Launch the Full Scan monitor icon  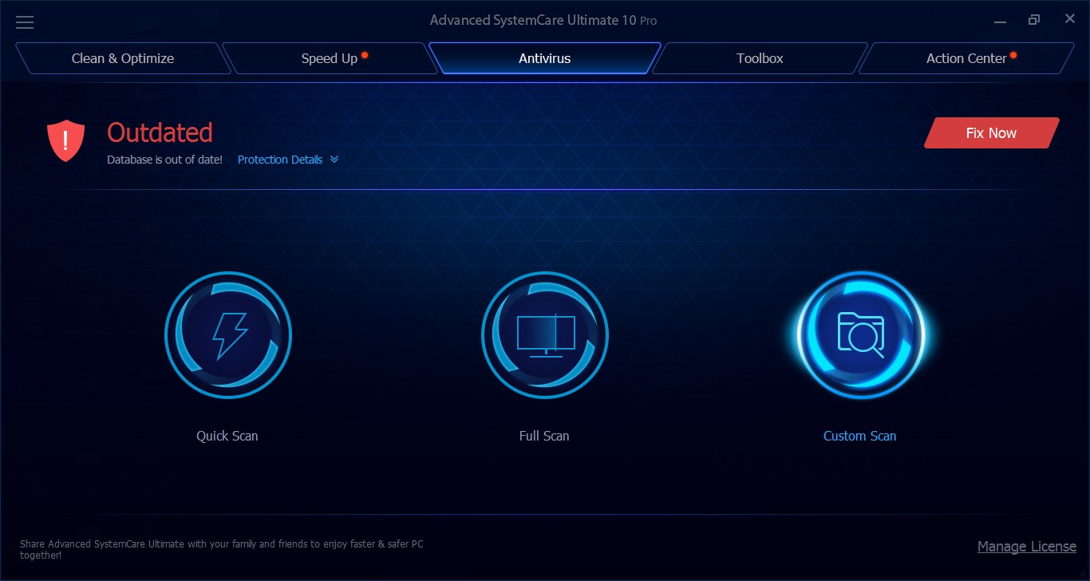click(545, 335)
